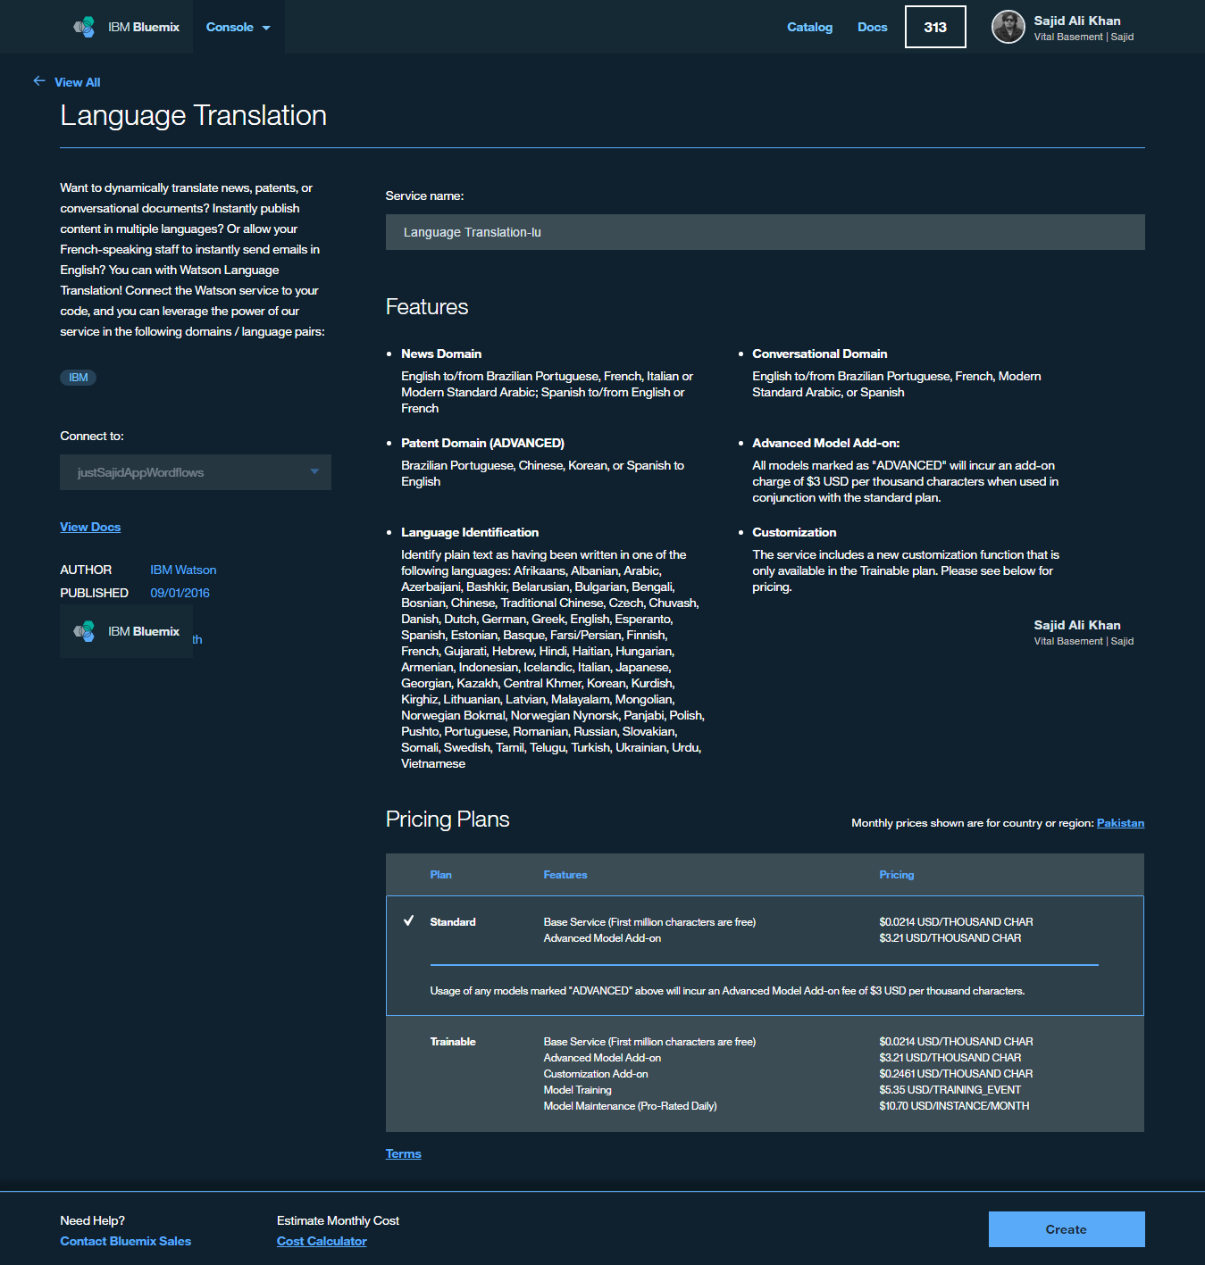Click the Conversational Domain feature heading
This screenshot has width=1205, height=1265.
[x=819, y=354]
